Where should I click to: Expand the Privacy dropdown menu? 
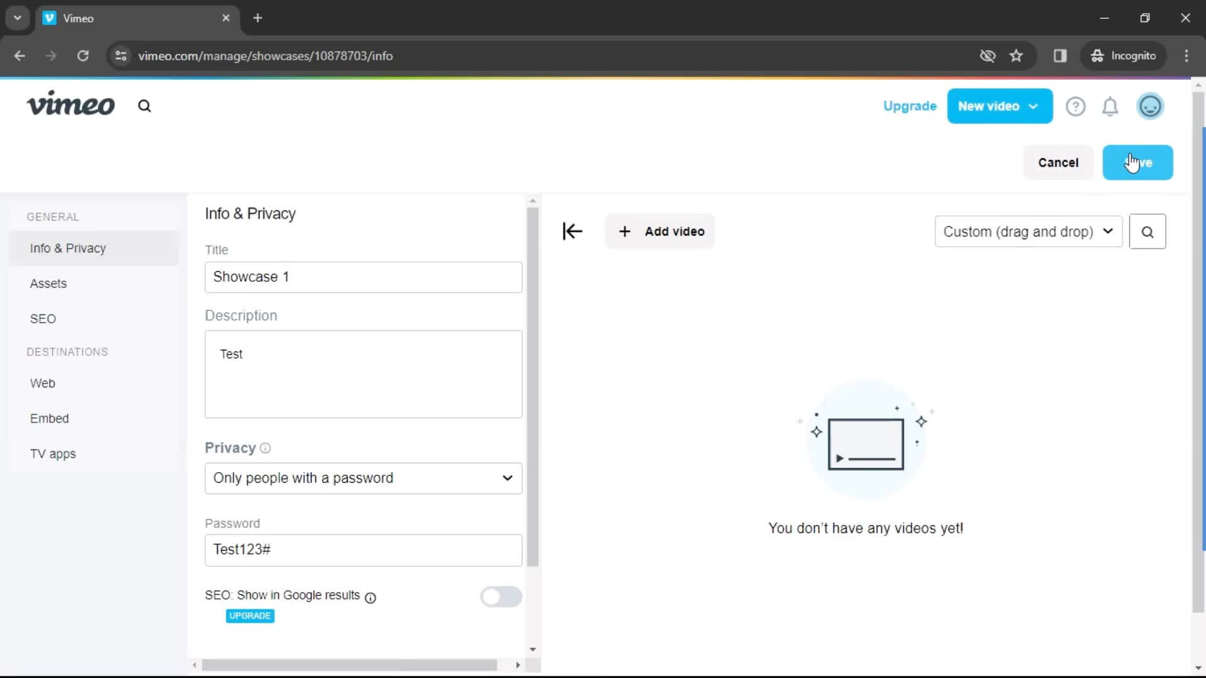(362, 478)
